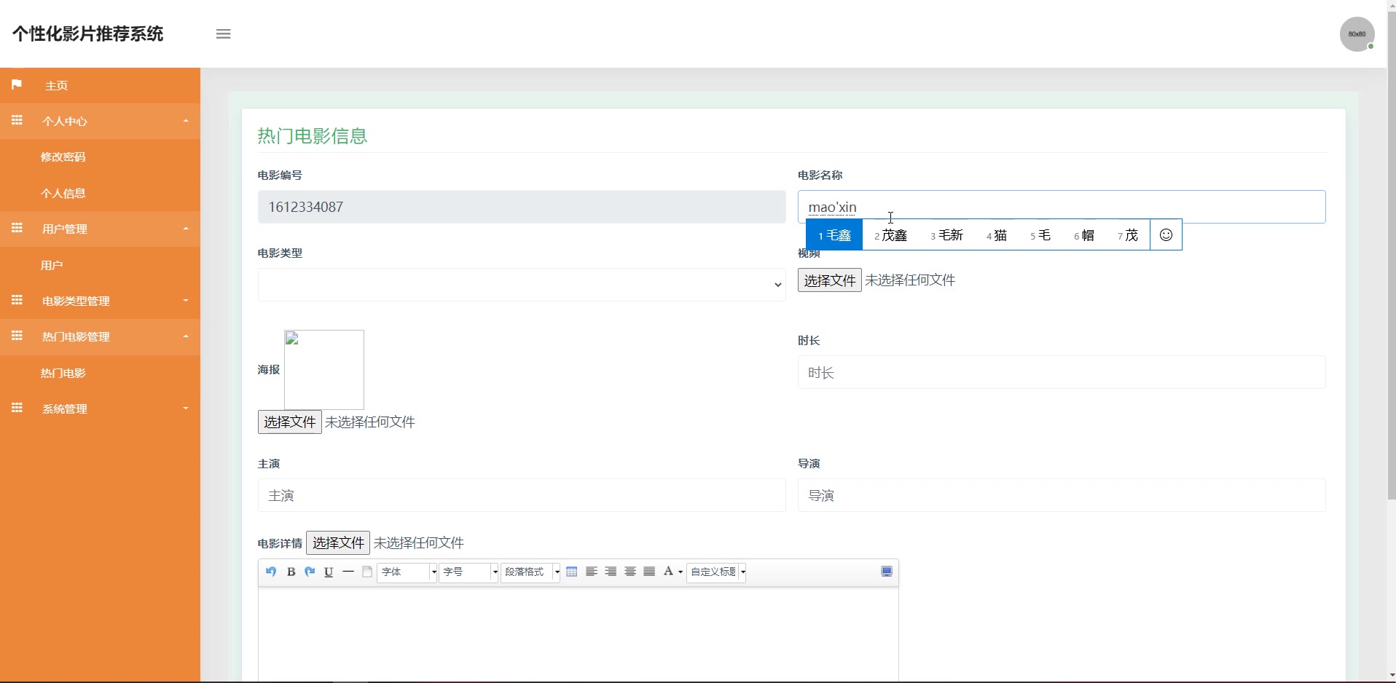1396x683 pixels.
Task: Open 字体 font family dropdown
Action: point(407,572)
